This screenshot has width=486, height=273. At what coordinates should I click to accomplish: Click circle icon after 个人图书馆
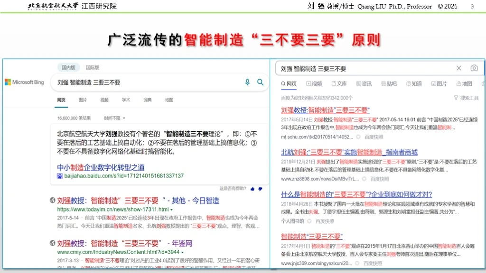tap(309, 221)
